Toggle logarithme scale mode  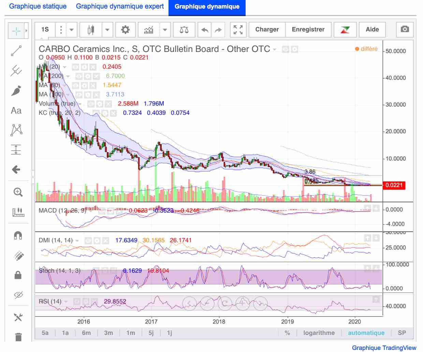click(x=319, y=333)
